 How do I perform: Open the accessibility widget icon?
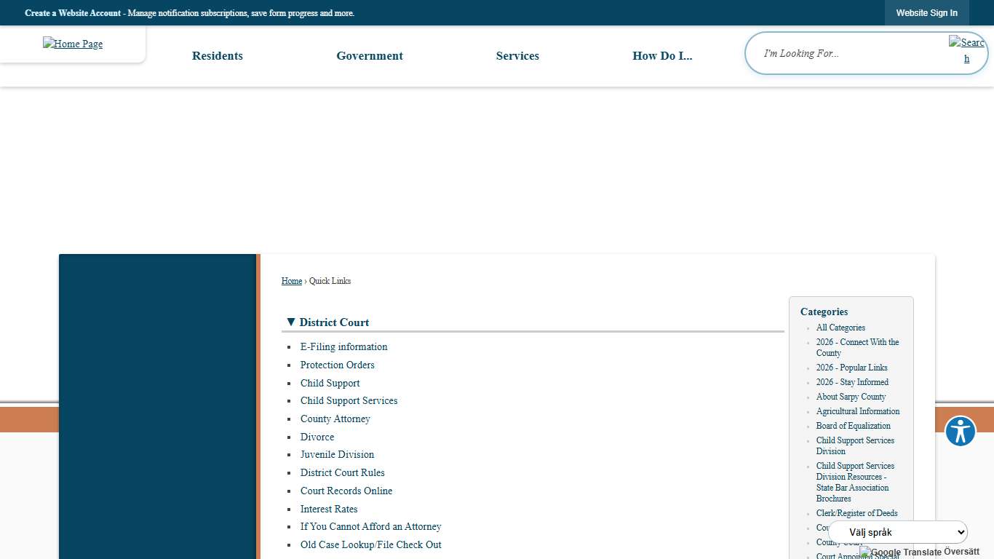click(x=960, y=432)
